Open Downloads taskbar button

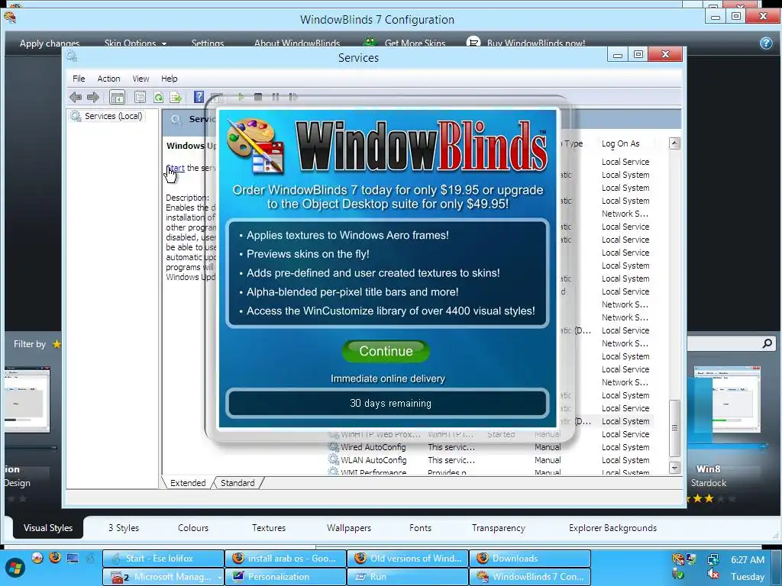pos(530,558)
